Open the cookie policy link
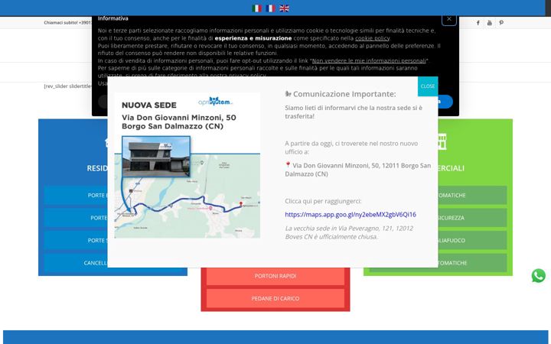551x344 pixels. (x=372, y=38)
